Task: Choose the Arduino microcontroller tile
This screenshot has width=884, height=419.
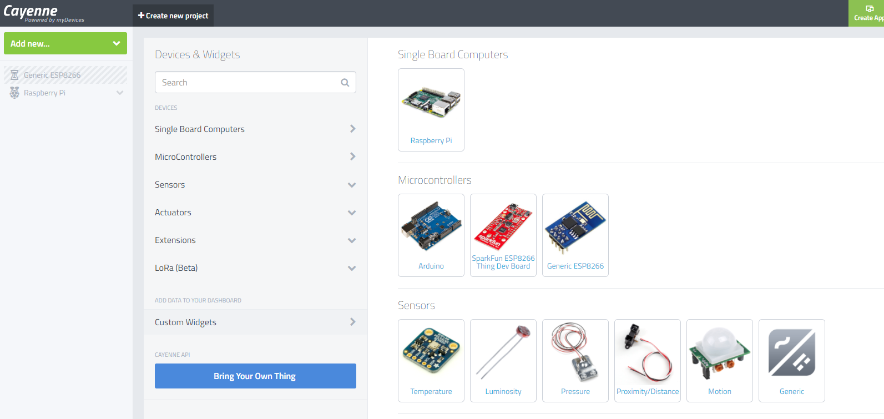Action: 431,235
